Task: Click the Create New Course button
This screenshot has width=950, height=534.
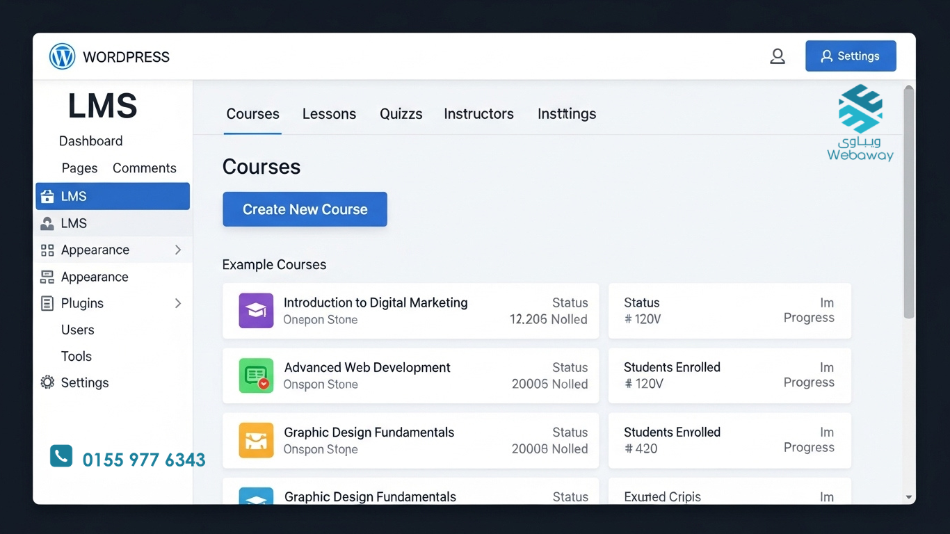Action: pyautogui.click(x=305, y=209)
